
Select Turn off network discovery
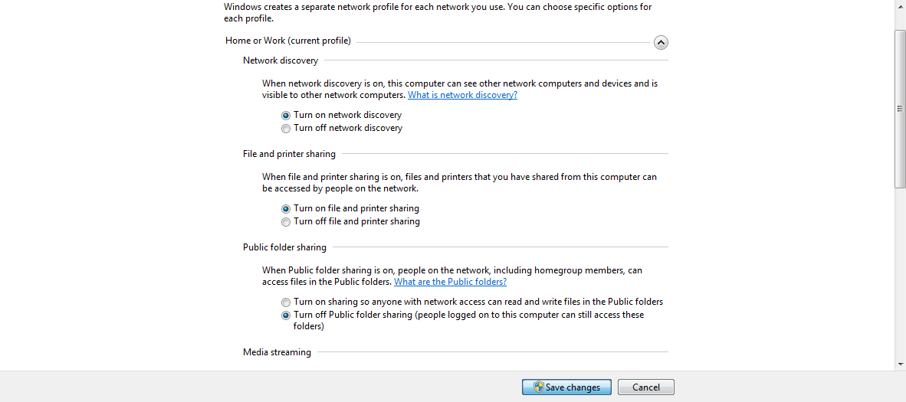[x=286, y=129]
